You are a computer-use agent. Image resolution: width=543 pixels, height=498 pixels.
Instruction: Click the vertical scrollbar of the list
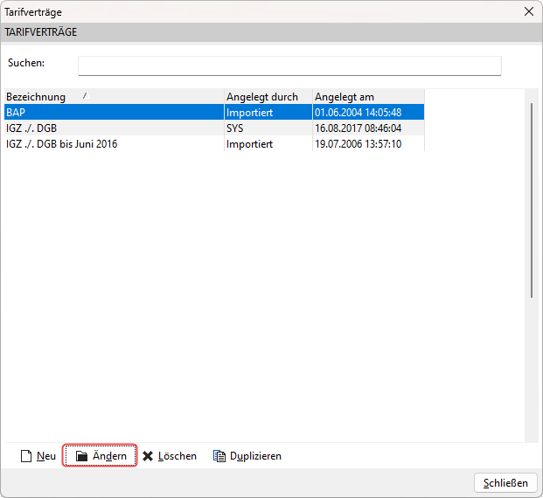click(532, 200)
